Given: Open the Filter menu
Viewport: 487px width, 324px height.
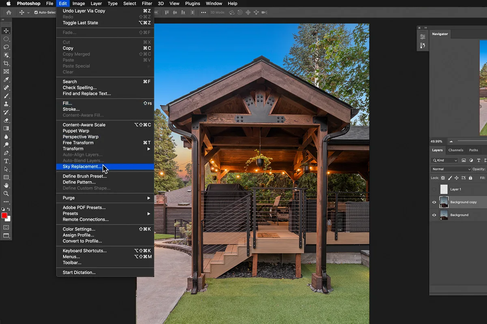Looking at the screenshot, I should click(147, 4).
